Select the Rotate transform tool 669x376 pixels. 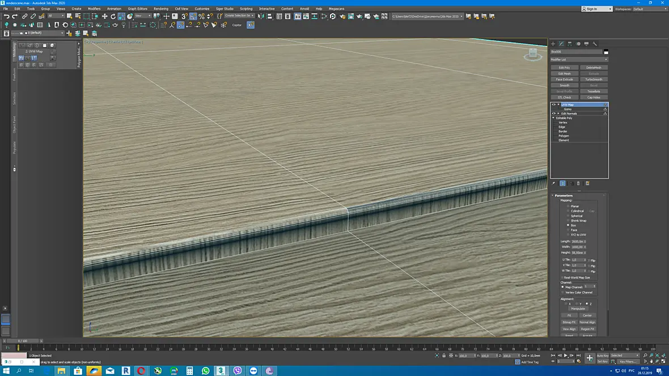pyautogui.click(x=113, y=16)
